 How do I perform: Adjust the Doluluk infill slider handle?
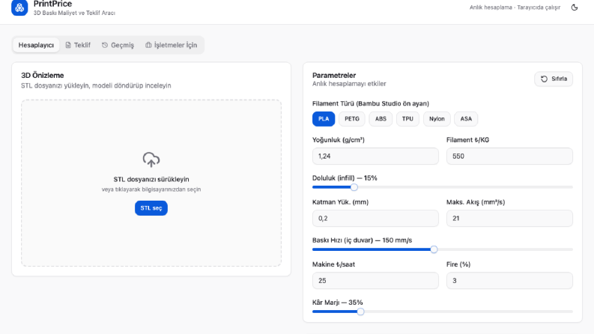tap(354, 187)
